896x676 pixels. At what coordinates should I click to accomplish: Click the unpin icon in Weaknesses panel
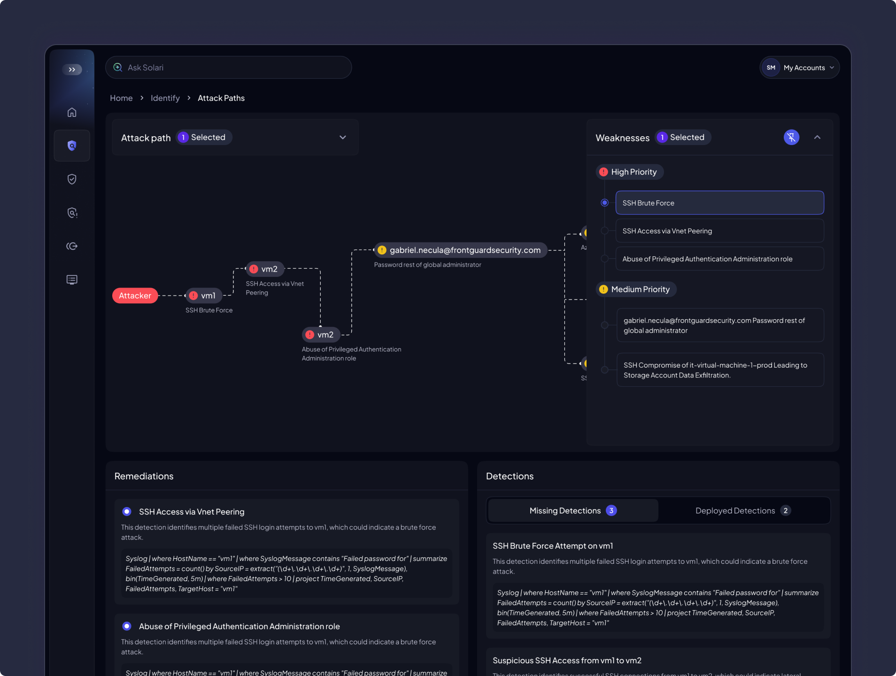791,137
